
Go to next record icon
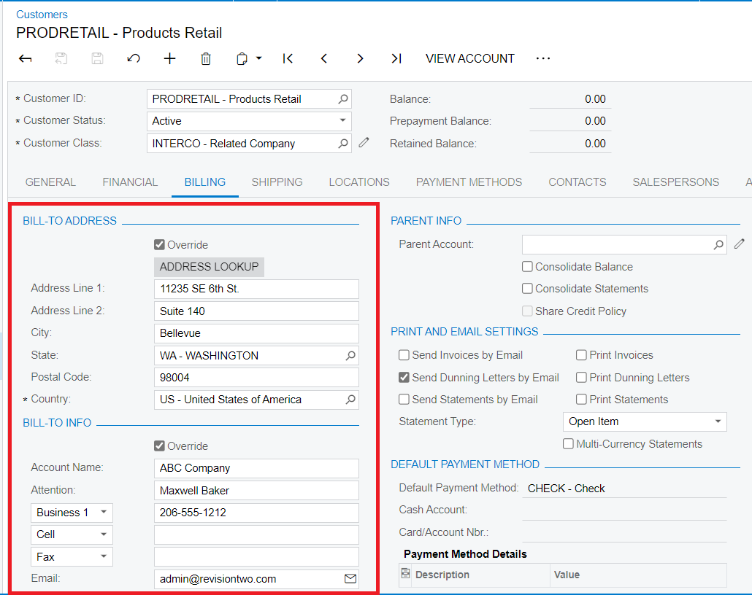click(x=360, y=59)
